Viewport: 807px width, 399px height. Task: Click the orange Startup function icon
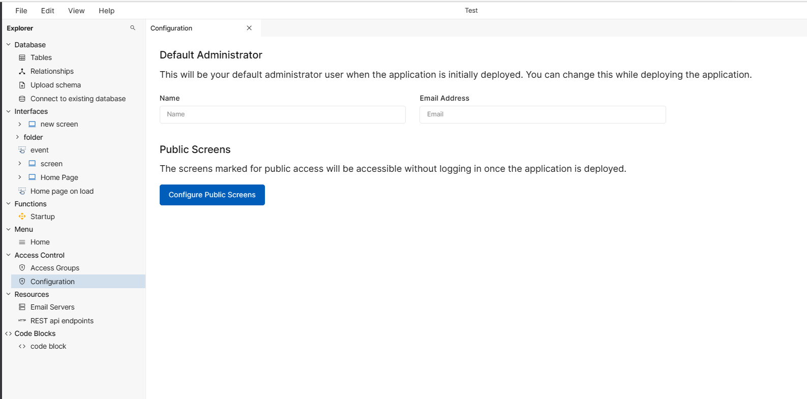[x=22, y=217]
